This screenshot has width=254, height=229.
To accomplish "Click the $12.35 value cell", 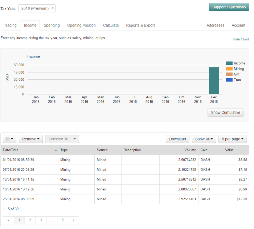I will click(x=236, y=199).
